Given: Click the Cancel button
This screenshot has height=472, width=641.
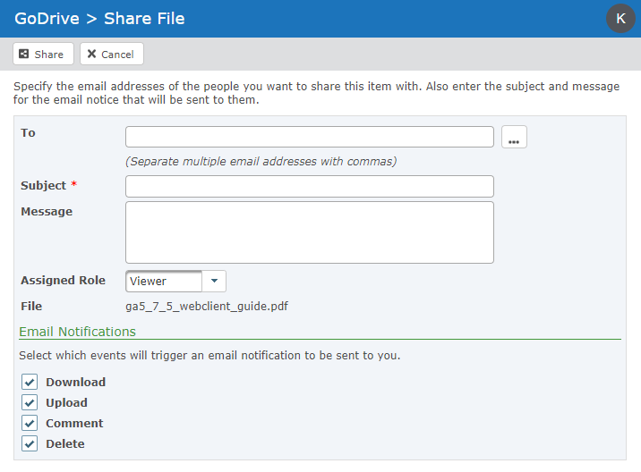Looking at the screenshot, I should tap(112, 54).
